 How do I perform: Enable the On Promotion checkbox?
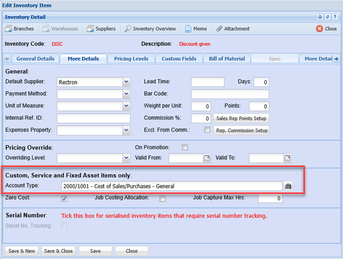185,147
